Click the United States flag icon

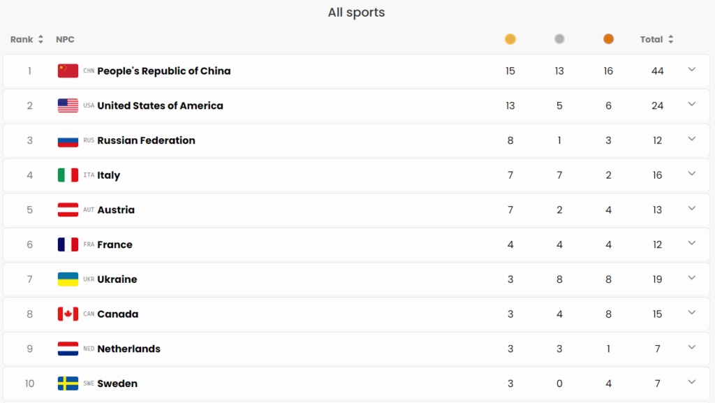(68, 105)
